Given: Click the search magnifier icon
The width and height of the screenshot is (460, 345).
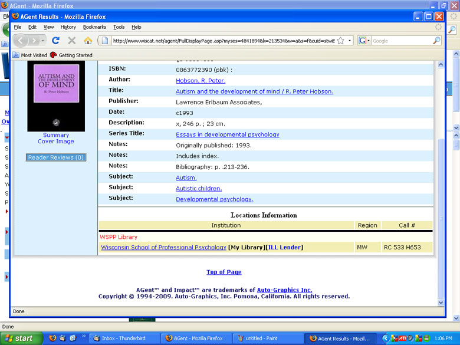Looking at the screenshot, I should (436, 41).
